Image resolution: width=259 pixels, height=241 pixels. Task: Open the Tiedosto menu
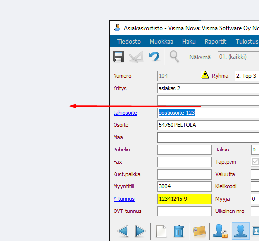[129, 41]
